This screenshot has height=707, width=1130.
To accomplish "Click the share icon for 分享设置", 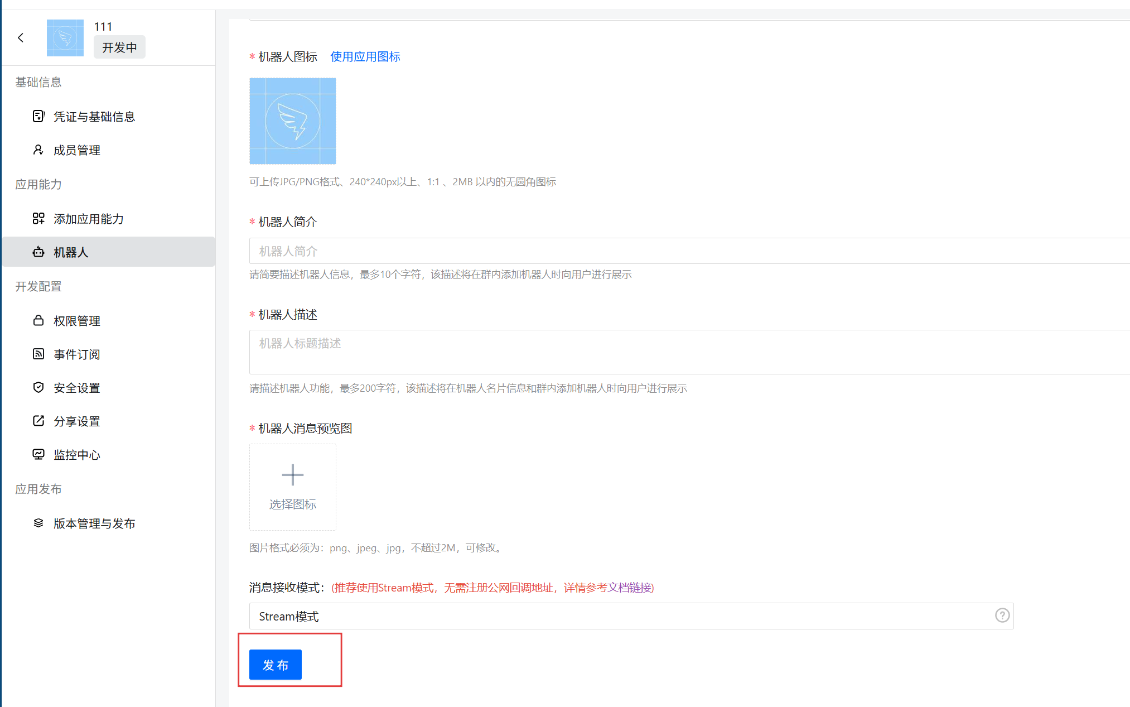I will pos(38,421).
